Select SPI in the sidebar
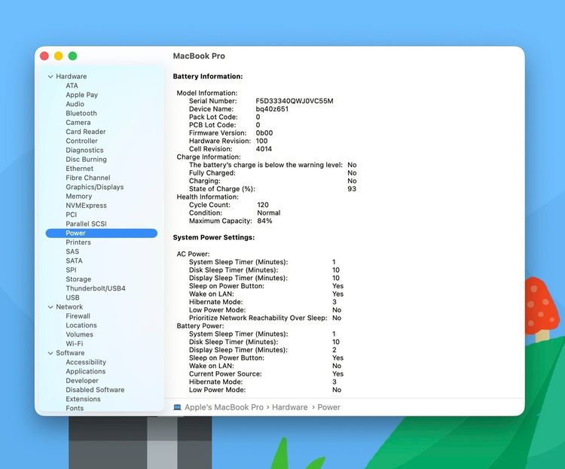The image size is (565, 469). click(71, 270)
